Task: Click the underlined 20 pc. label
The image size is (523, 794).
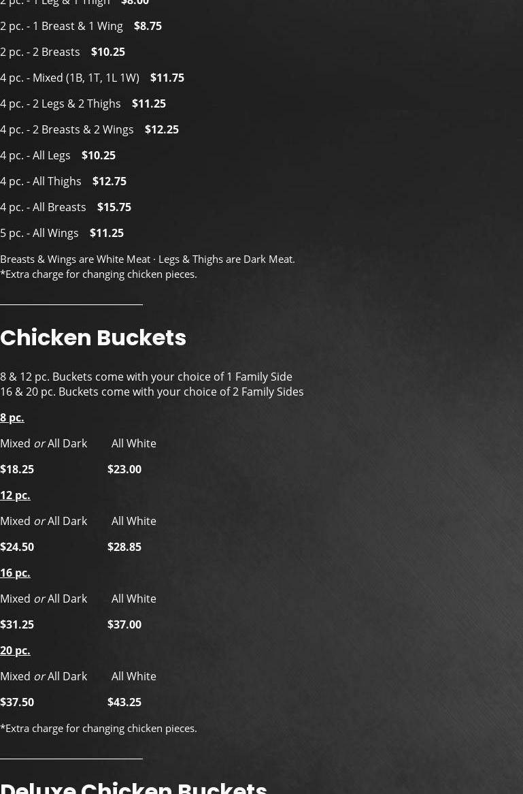Action: (x=15, y=650)
